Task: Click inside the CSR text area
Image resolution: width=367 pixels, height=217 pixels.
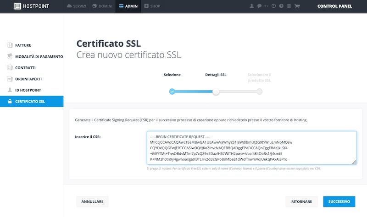Action: click(x=252, y=148)
